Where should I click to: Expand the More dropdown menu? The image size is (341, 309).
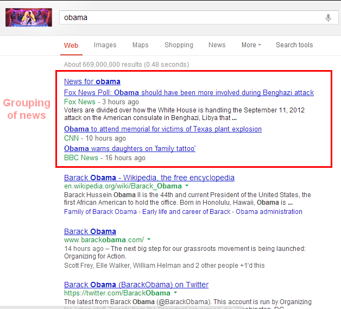click(x=251, y=45)
